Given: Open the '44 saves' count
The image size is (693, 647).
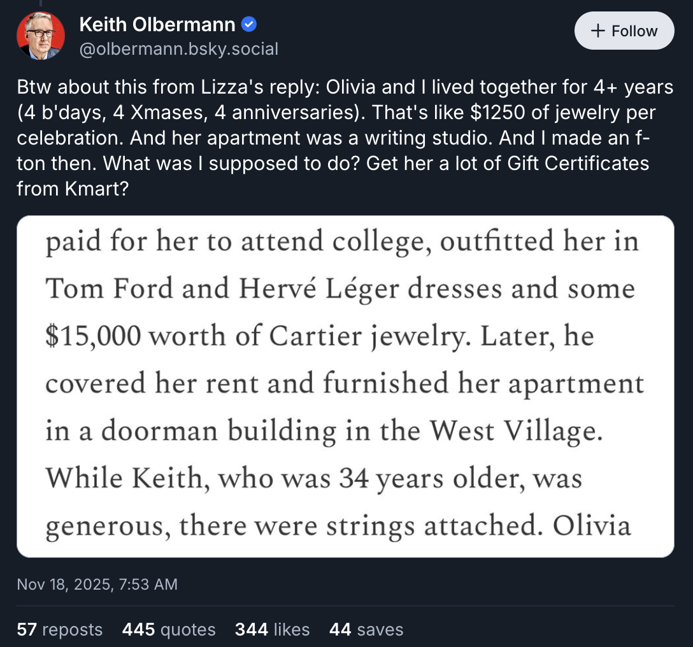Looking at the screenshot, I should pyautogui.click(x=365, y=630).
